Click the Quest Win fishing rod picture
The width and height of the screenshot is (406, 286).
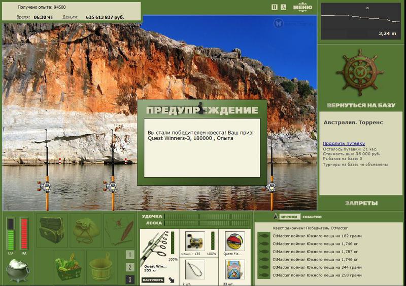coord(155,248)
